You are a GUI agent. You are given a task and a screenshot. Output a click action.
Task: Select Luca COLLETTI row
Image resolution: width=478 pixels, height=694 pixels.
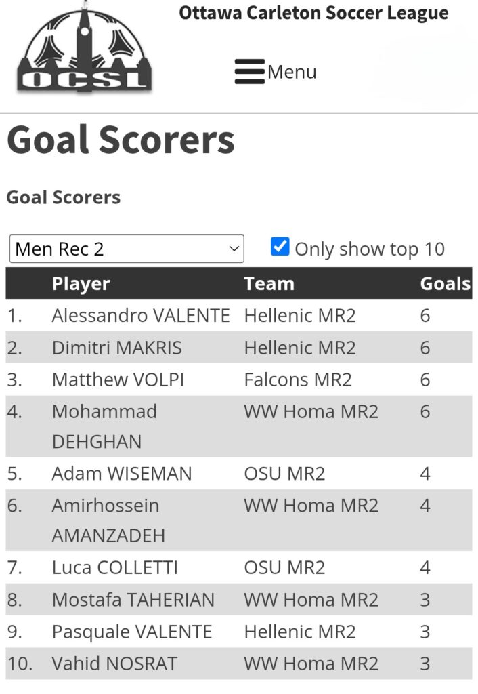[x=239, y=567]
